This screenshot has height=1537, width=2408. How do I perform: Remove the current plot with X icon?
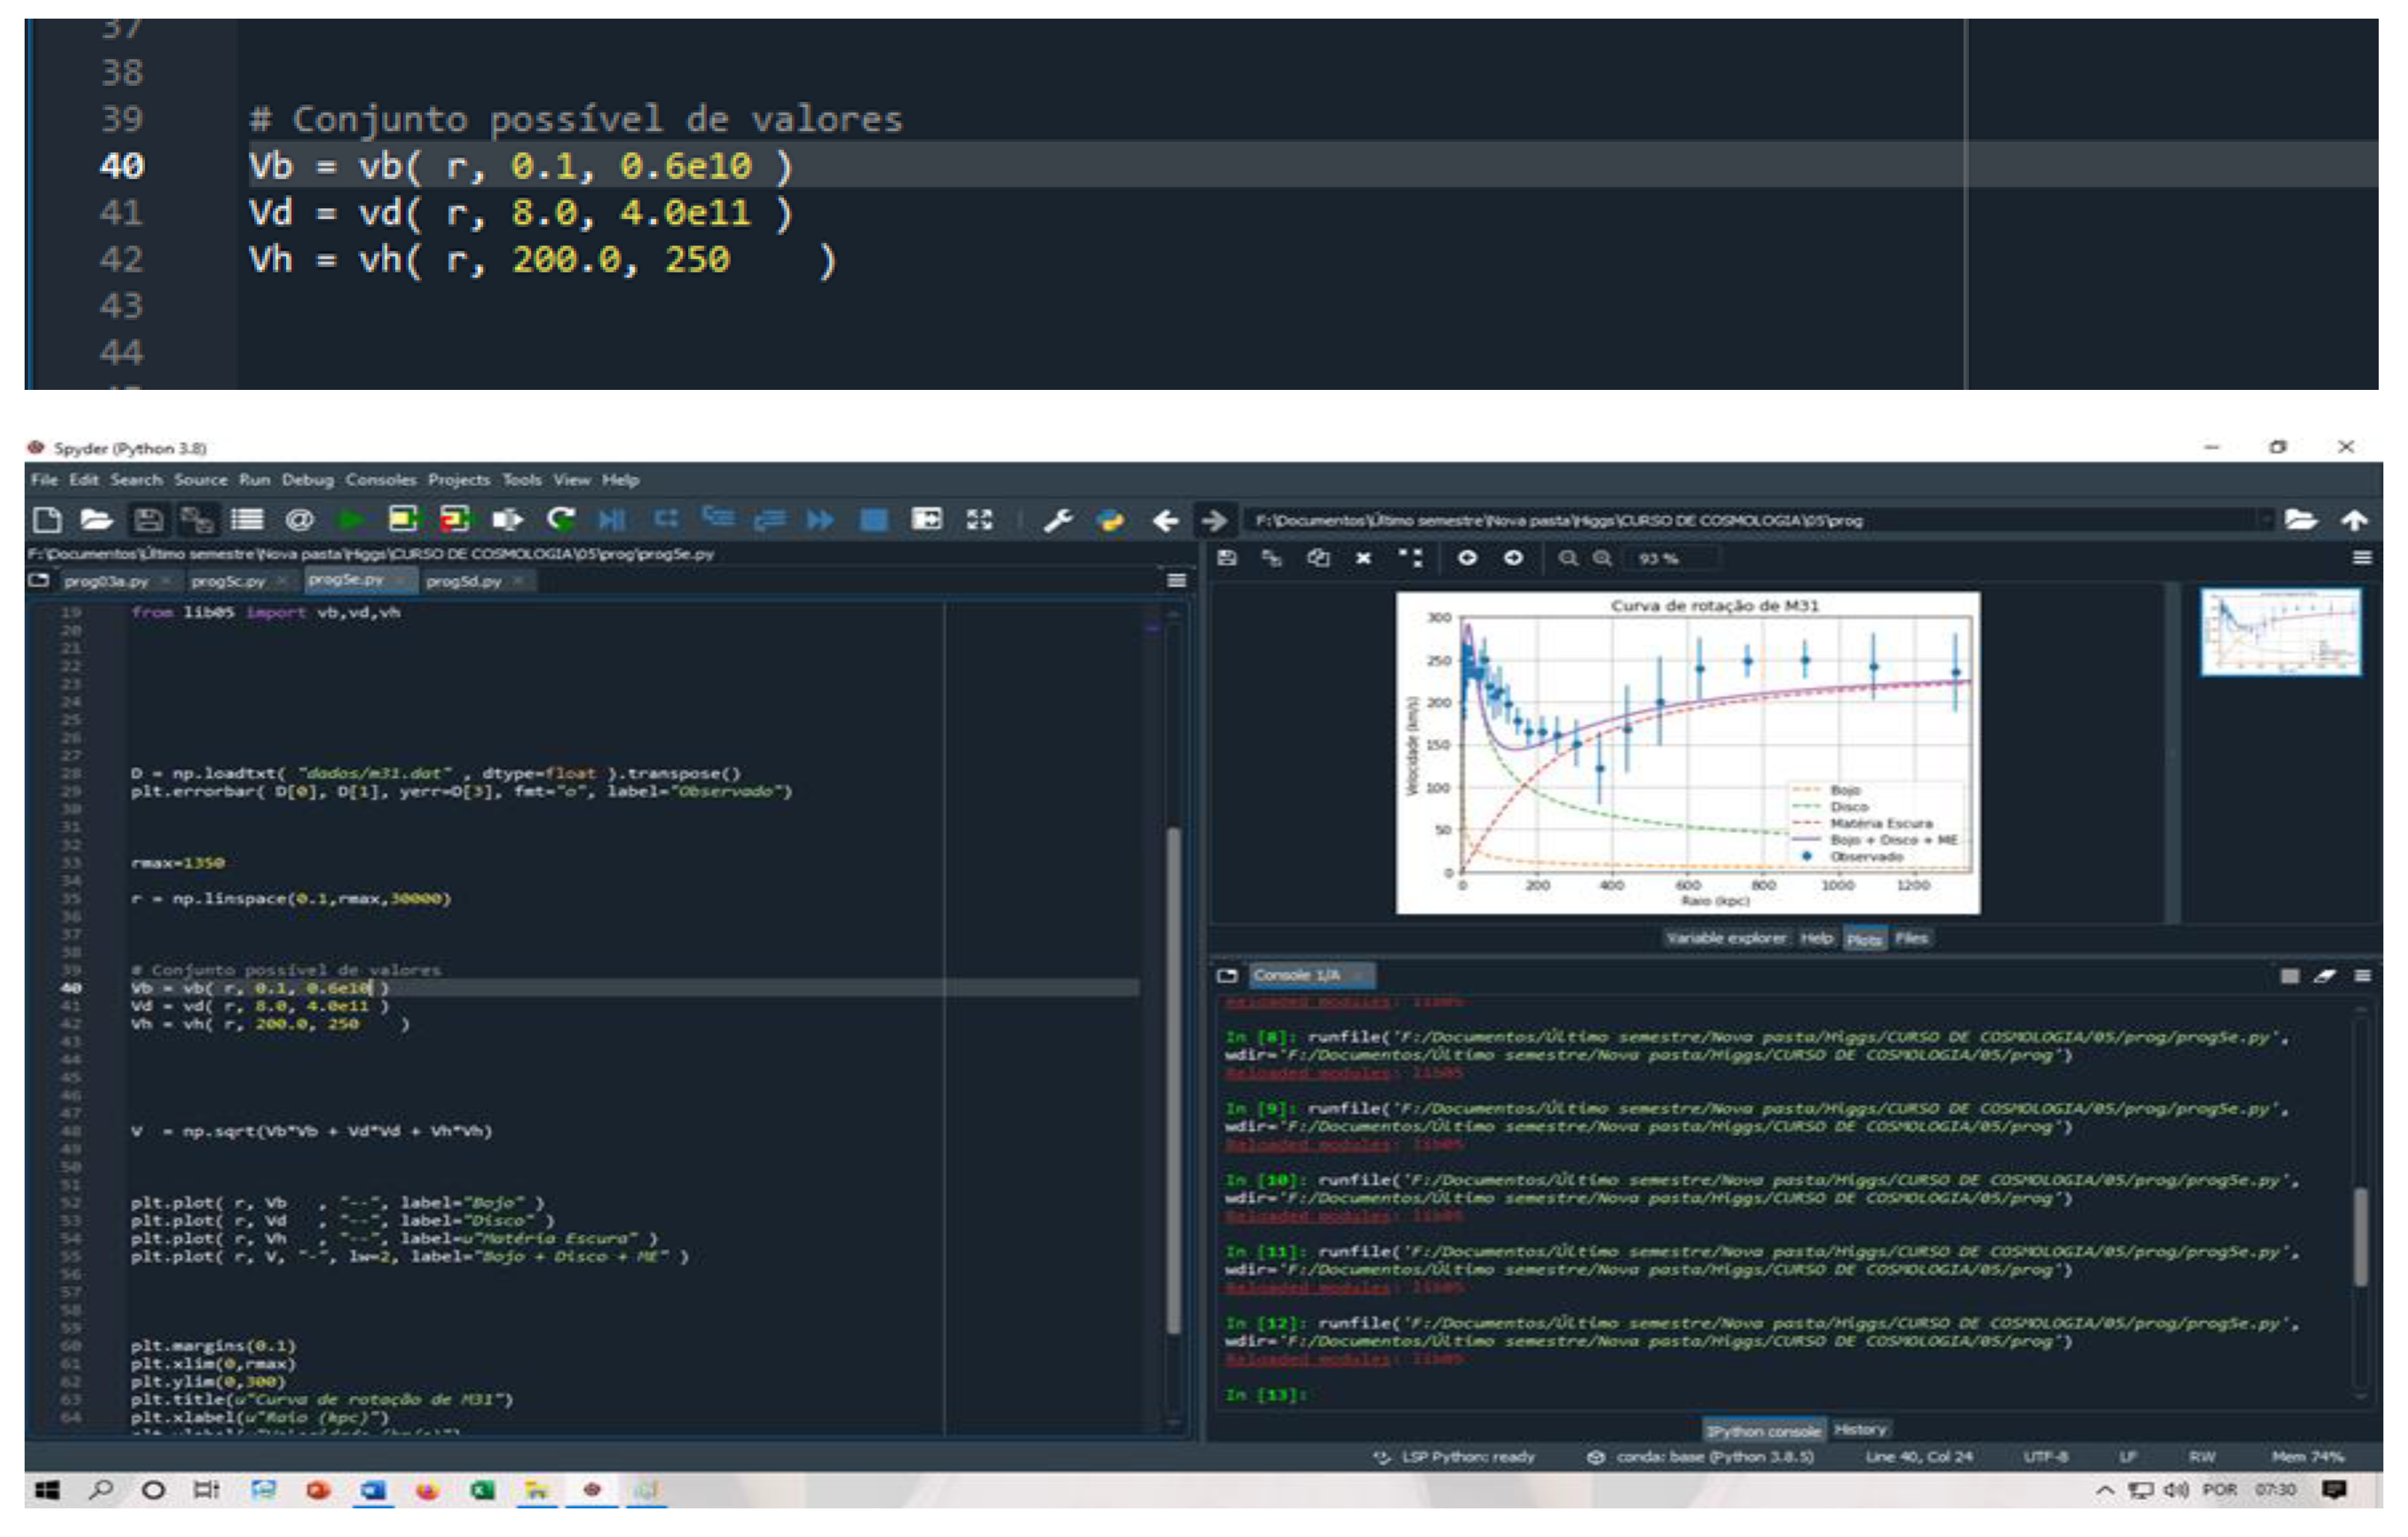[1363, 558]
